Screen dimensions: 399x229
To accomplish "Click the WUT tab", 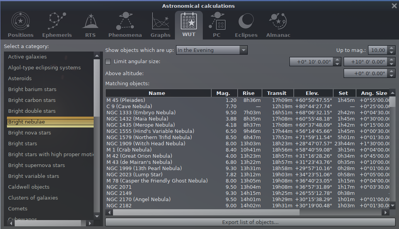I will (189, 24).
